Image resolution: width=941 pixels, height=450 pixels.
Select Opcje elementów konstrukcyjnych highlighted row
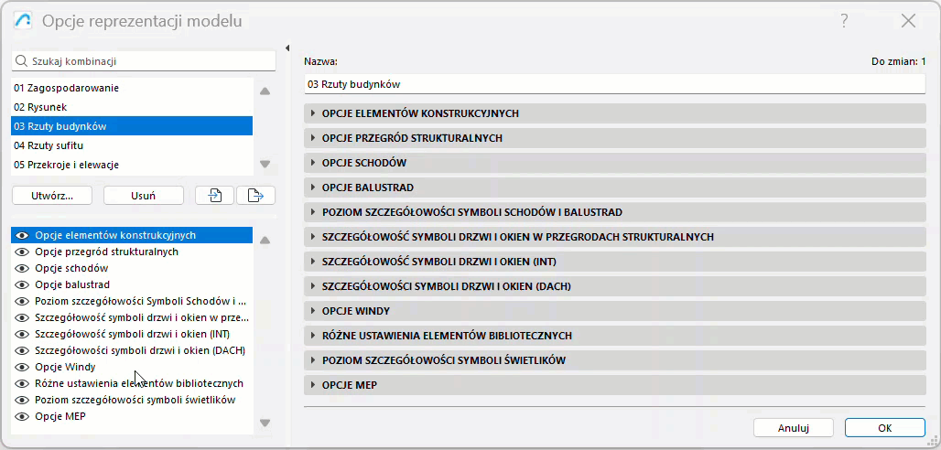[x=132, y=235]
